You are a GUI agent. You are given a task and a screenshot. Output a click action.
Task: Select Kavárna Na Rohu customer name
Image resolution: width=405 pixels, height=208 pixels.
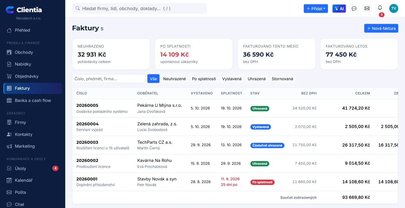(x=154, y=161)
